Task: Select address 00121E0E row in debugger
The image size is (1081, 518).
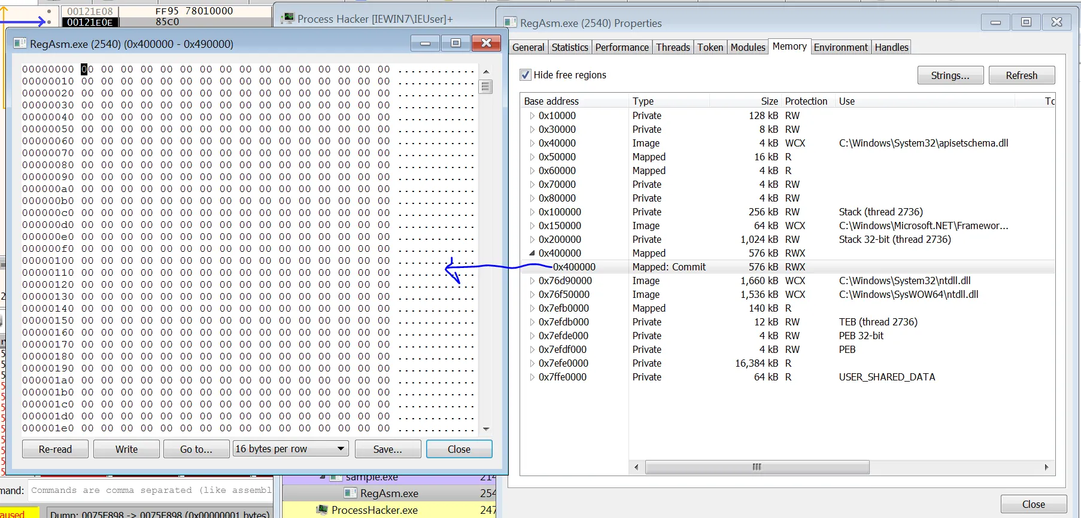Action: pyautogui.click(x=166, y=22)
